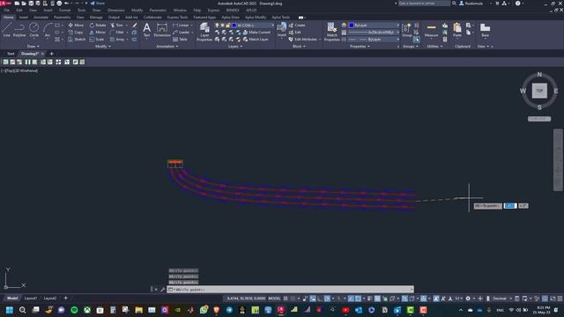
Task: Open the Insert ribbon tab
Action: point(24,18)
